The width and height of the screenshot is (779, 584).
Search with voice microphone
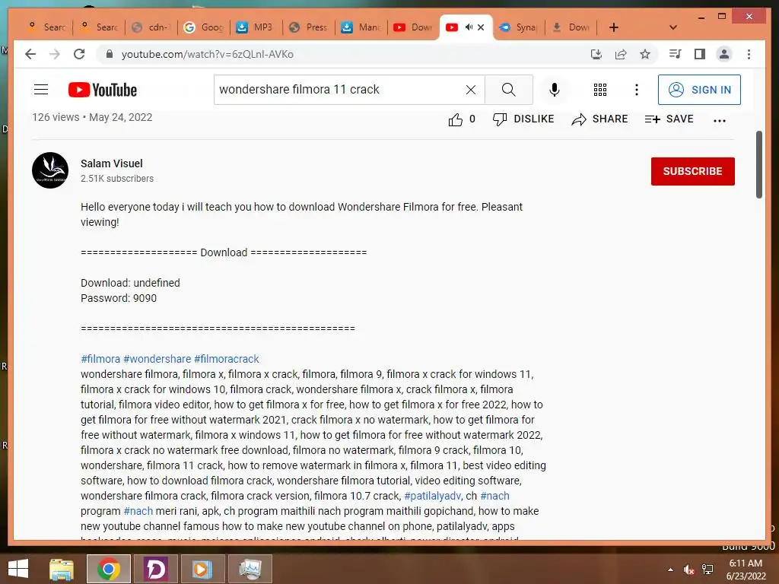(555, 90)
